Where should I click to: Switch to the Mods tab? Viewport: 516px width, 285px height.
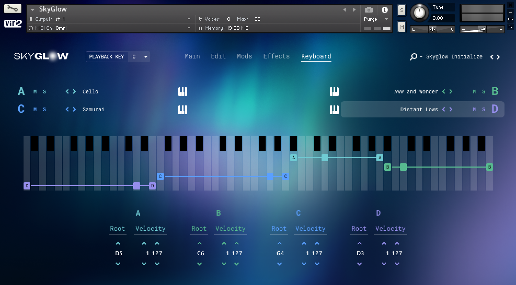(x=244, y=56)
